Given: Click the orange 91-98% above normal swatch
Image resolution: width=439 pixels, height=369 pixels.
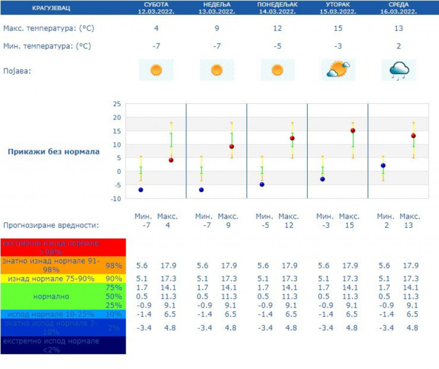Looking at the screenshot, I should point(63,265).
